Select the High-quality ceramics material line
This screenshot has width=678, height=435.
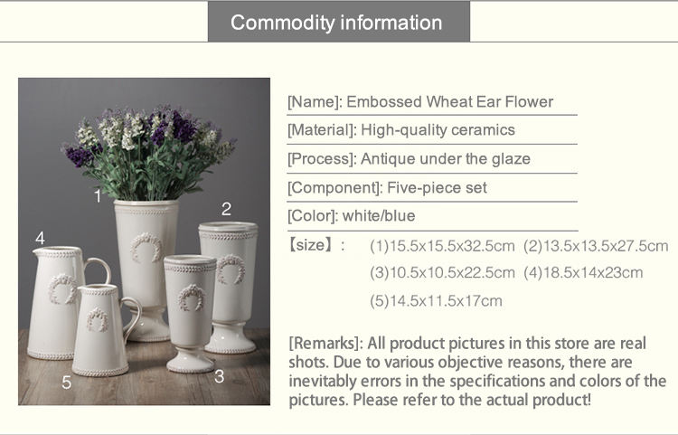pos(400,130)
